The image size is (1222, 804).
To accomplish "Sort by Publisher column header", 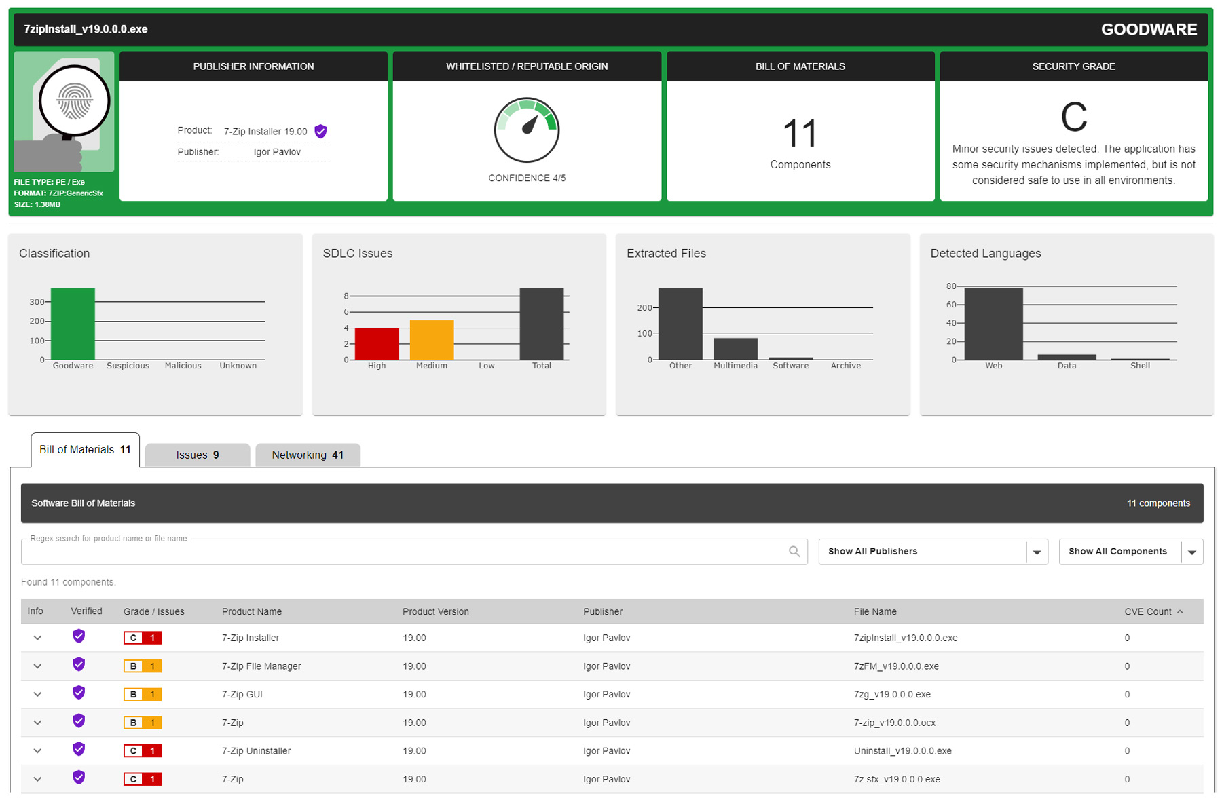I will pyautogui.click(x=603, y=612).
